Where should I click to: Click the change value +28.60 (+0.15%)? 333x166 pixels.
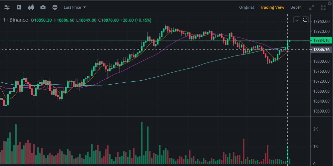coord(136,20)
